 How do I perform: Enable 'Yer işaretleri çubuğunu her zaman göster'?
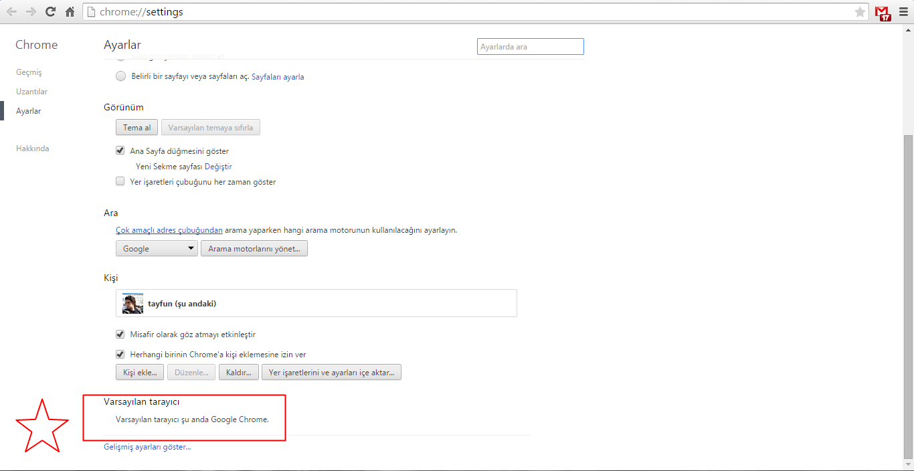tap(120, 181)
